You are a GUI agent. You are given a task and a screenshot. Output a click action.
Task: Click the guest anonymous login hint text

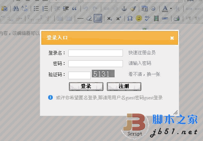click(109, 98)
